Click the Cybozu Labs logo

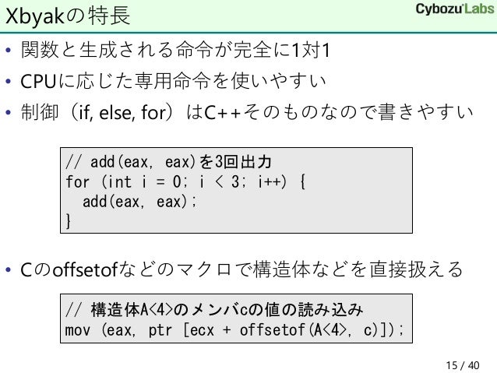click(x=455, y=9)
